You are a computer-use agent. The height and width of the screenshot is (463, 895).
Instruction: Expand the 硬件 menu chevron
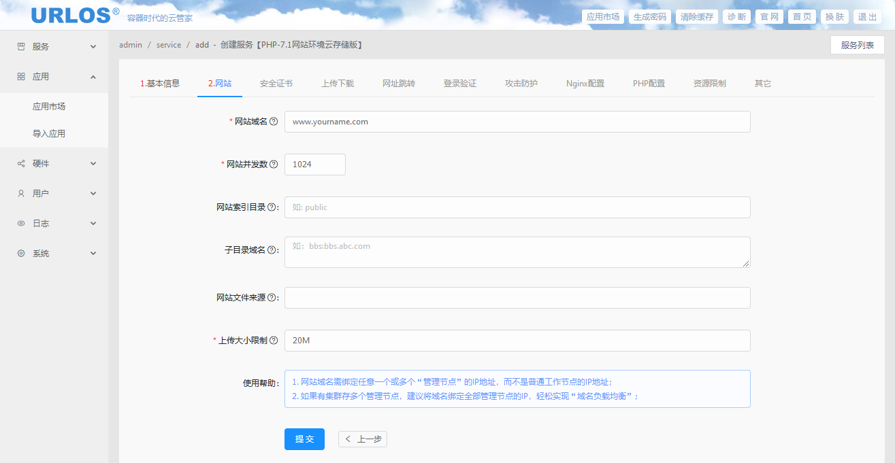pos(93,164)
